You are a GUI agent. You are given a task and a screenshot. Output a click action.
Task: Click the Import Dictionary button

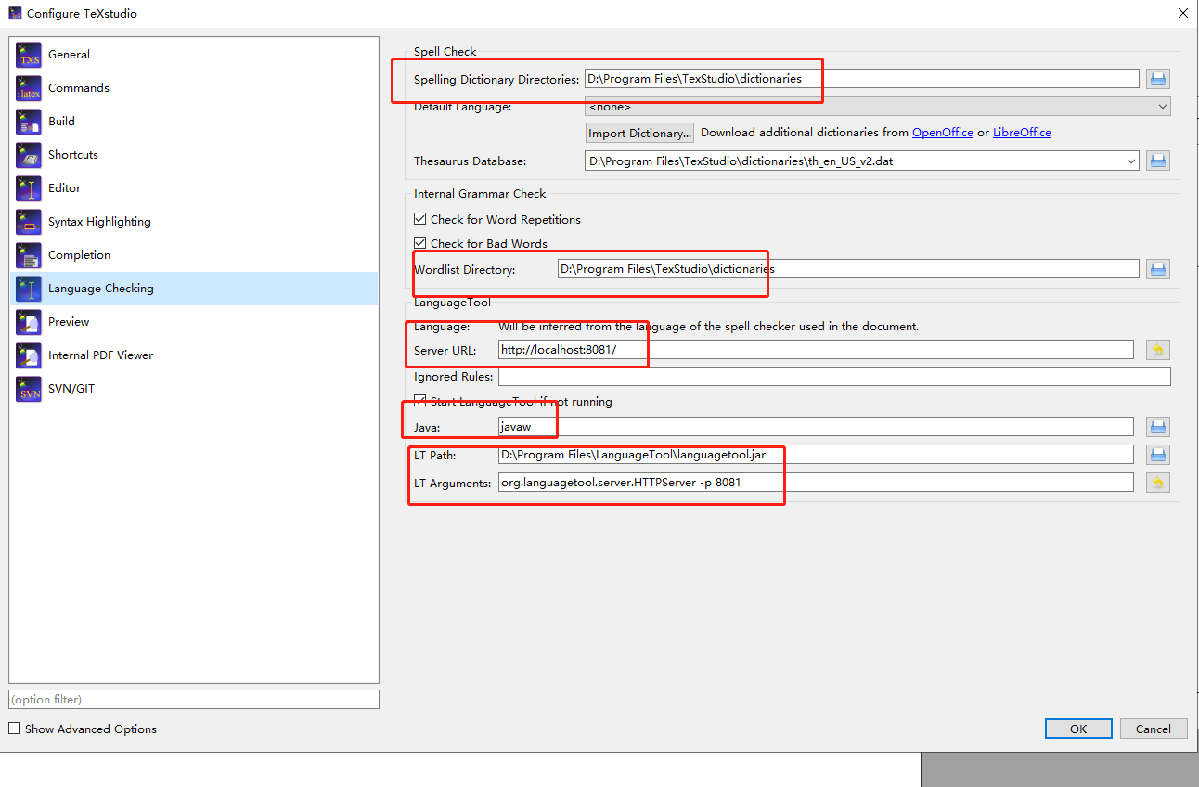[640, 133]
